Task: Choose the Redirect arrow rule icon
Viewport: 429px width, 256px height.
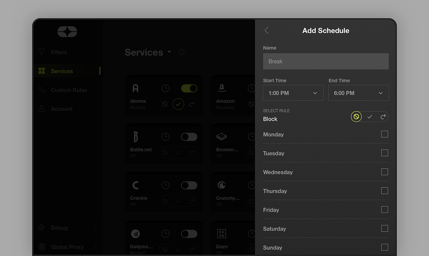Action: click(x=383, y=117)
